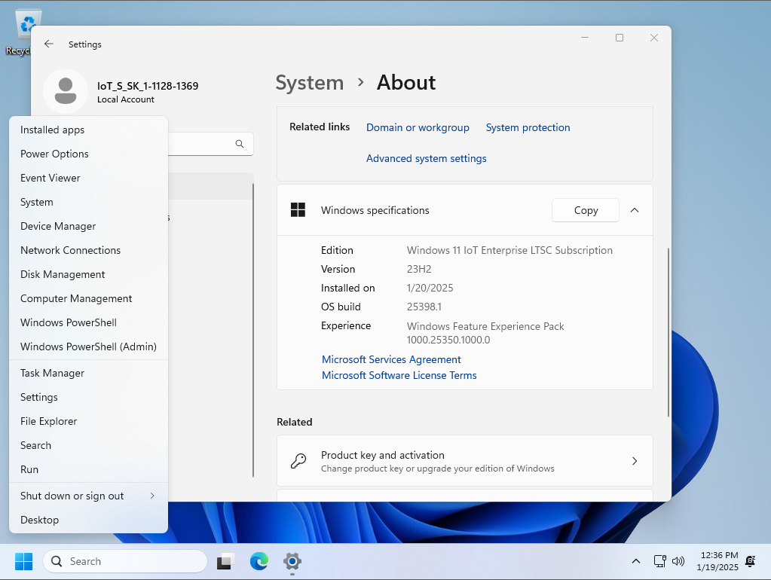Click System in the breadcrumb

[309, 83]
